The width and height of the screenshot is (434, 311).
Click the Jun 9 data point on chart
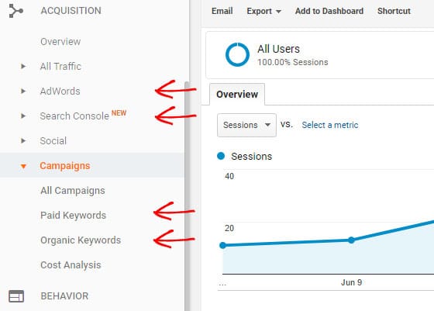point(351,240)
